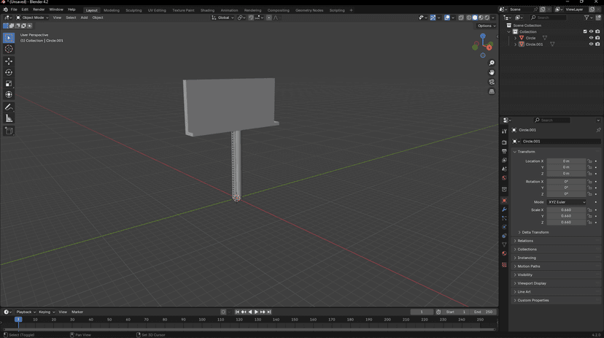The image size is (604, 338).
Task: Expand the Relations panel
Action: (525, 241)
